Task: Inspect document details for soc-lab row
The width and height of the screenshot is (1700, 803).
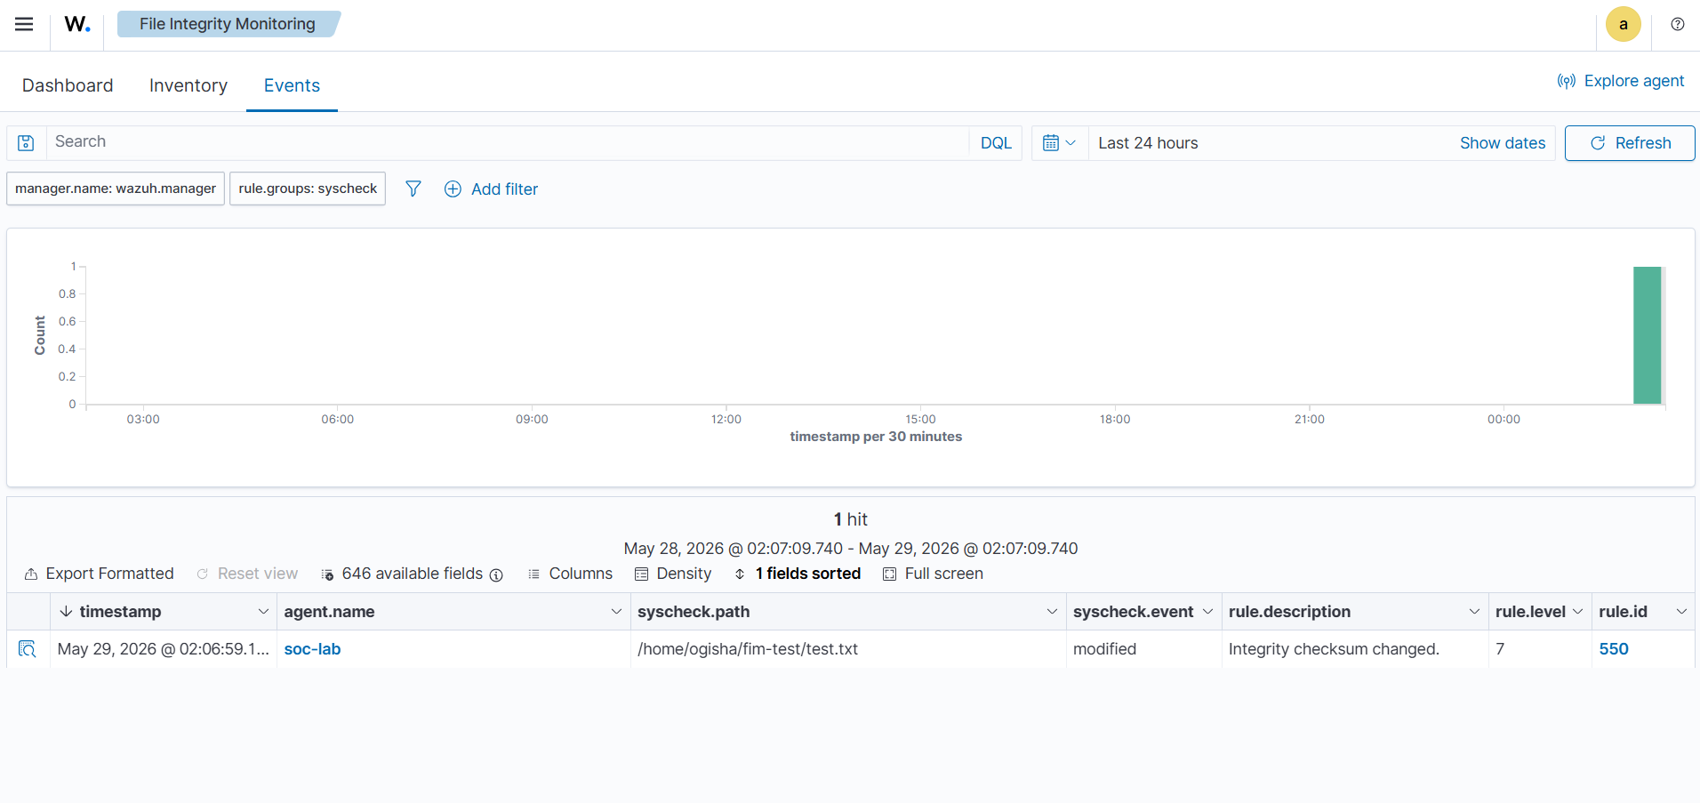Action: click(28, 649)
